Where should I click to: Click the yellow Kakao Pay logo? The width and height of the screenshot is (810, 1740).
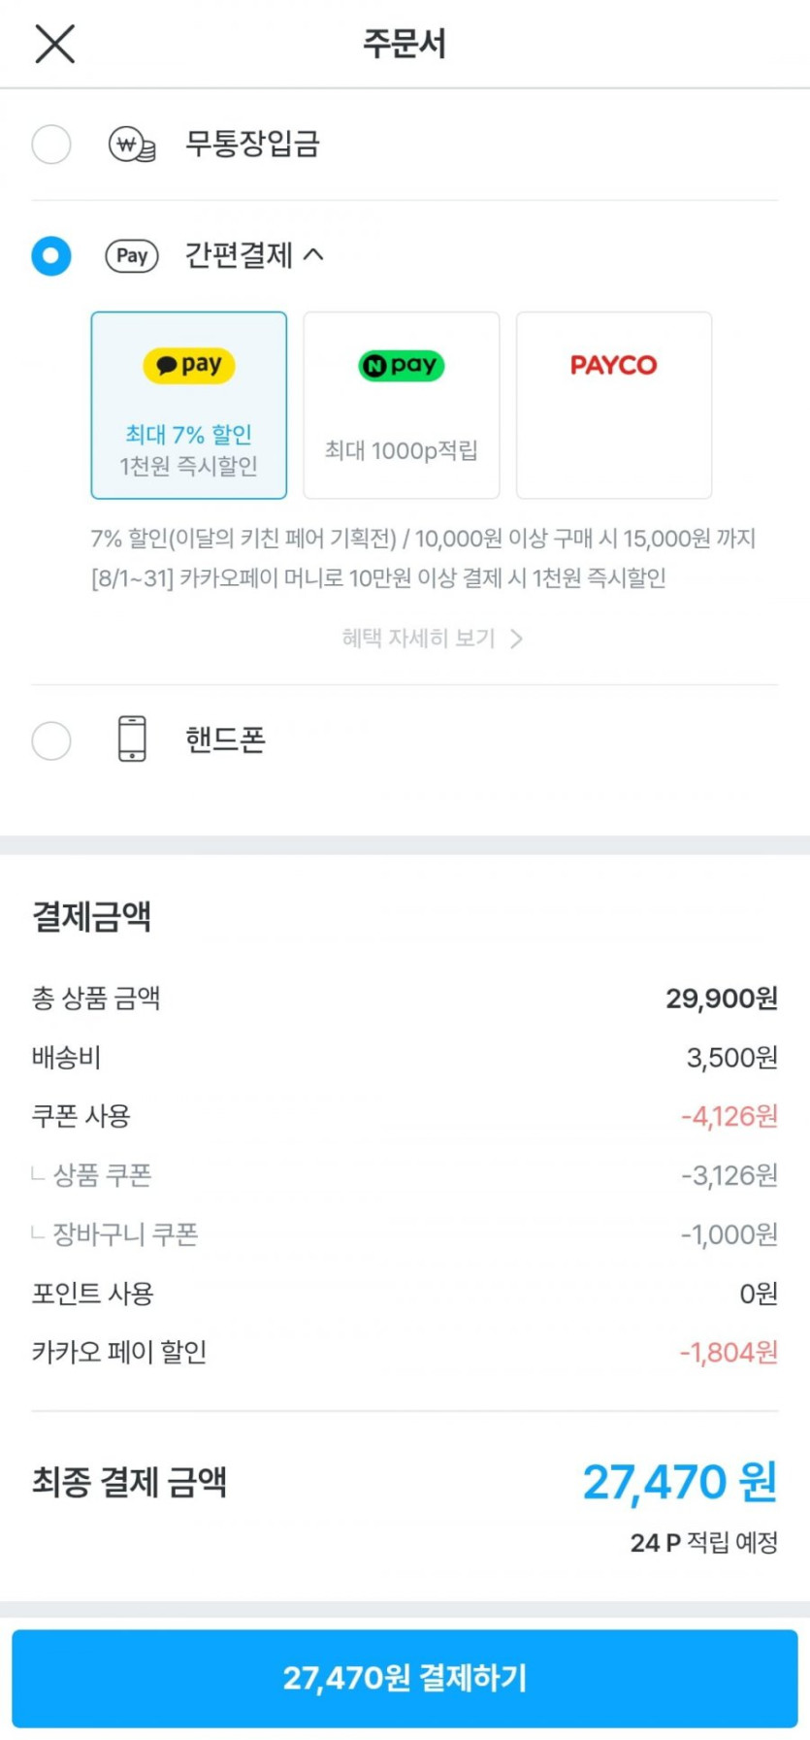pos(189,366)
